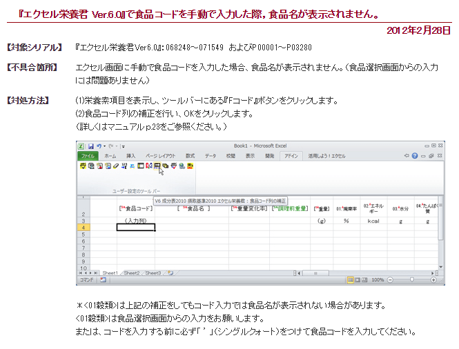Click the red and blue book toolbar icon

point(148,166)
